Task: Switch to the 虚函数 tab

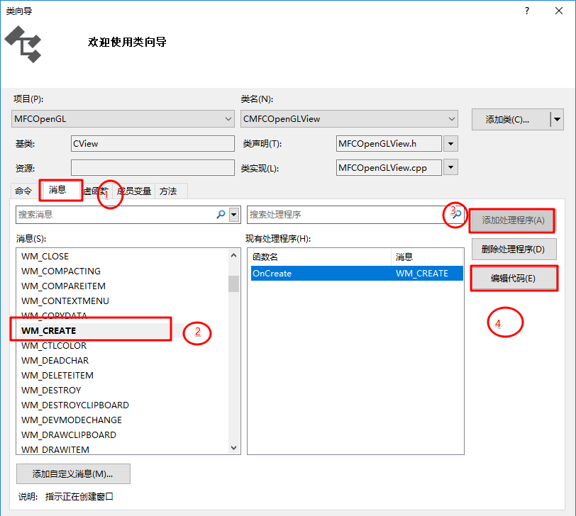Action: 96,191
